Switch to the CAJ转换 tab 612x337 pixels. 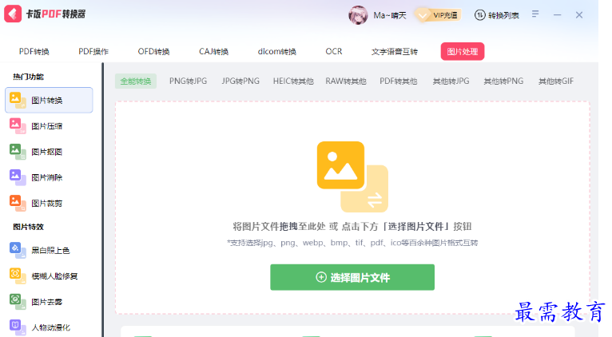(213, 51)
